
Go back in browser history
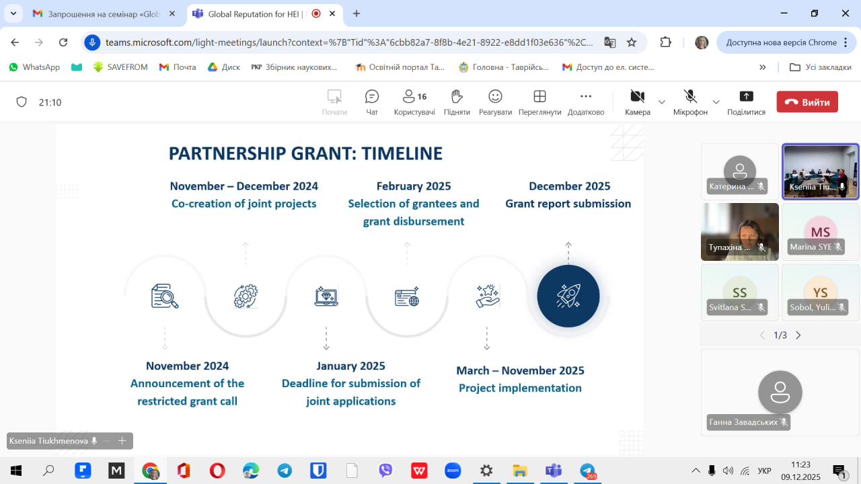point(15,42)
